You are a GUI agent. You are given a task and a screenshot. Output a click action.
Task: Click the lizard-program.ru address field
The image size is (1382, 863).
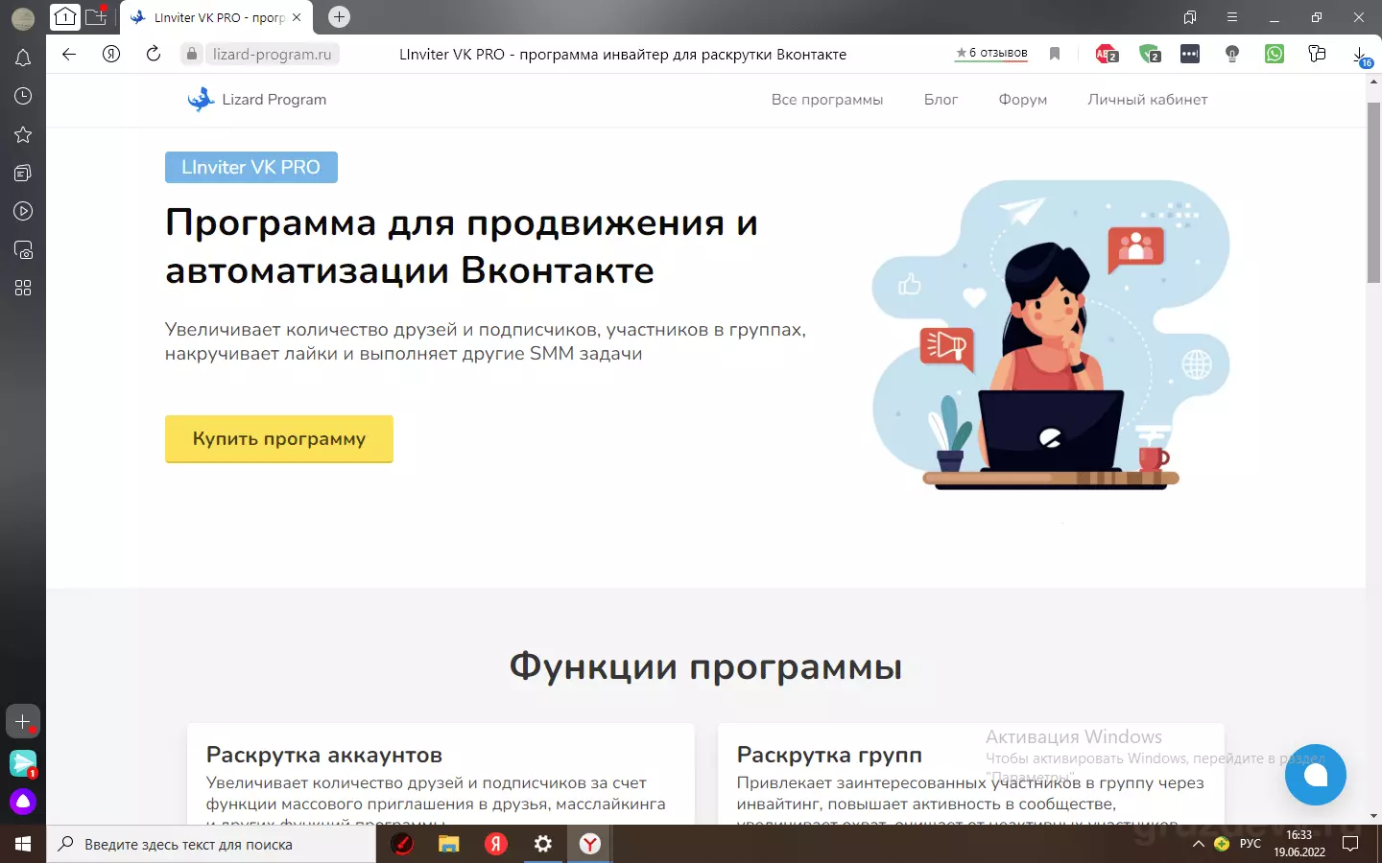coord(273,54)
